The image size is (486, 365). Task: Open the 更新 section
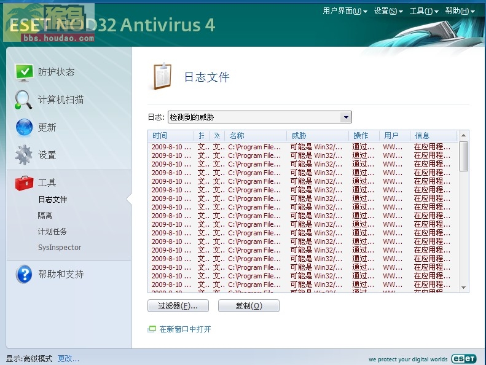(x=47, y=127)
